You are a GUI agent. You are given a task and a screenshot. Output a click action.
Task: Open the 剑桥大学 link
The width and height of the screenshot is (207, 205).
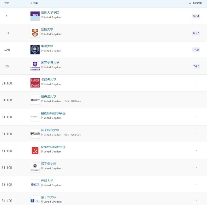[x=47, y=29]
